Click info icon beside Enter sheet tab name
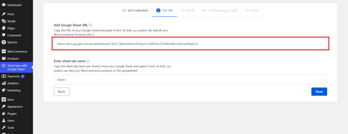The image size is (348, 134). tap(88, 61)
